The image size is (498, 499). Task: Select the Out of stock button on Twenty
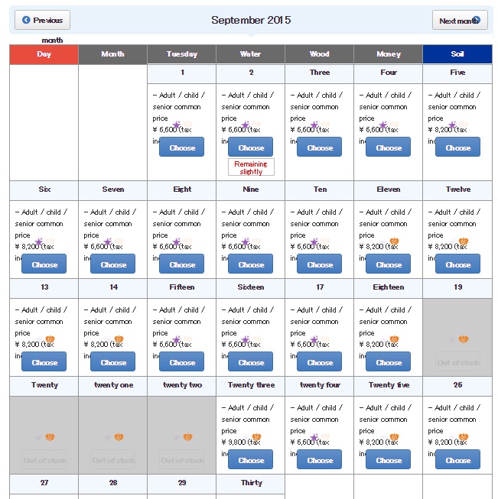pos(44,459)
